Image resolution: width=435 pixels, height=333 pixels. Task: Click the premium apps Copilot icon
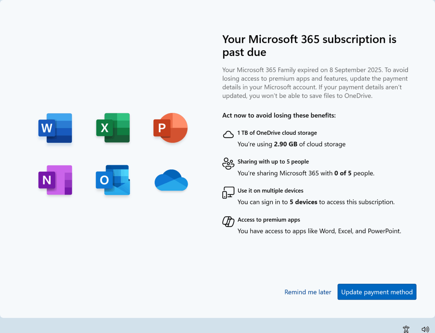[228, 221]
